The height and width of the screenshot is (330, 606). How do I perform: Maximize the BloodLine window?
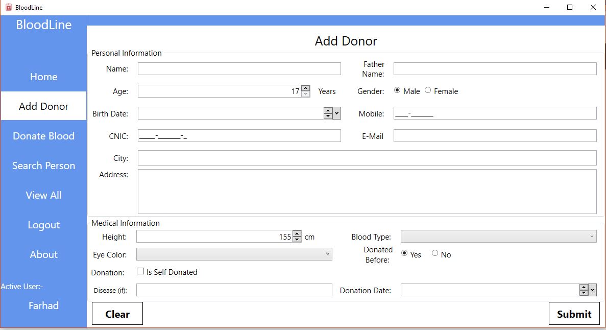(570, 7)
